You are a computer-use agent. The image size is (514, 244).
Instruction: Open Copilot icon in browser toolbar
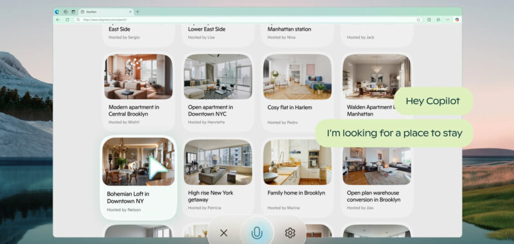[x=457, y=20]
